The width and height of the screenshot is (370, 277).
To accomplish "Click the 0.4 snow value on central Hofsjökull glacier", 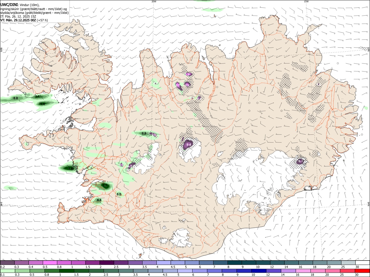I will point(189,145).
